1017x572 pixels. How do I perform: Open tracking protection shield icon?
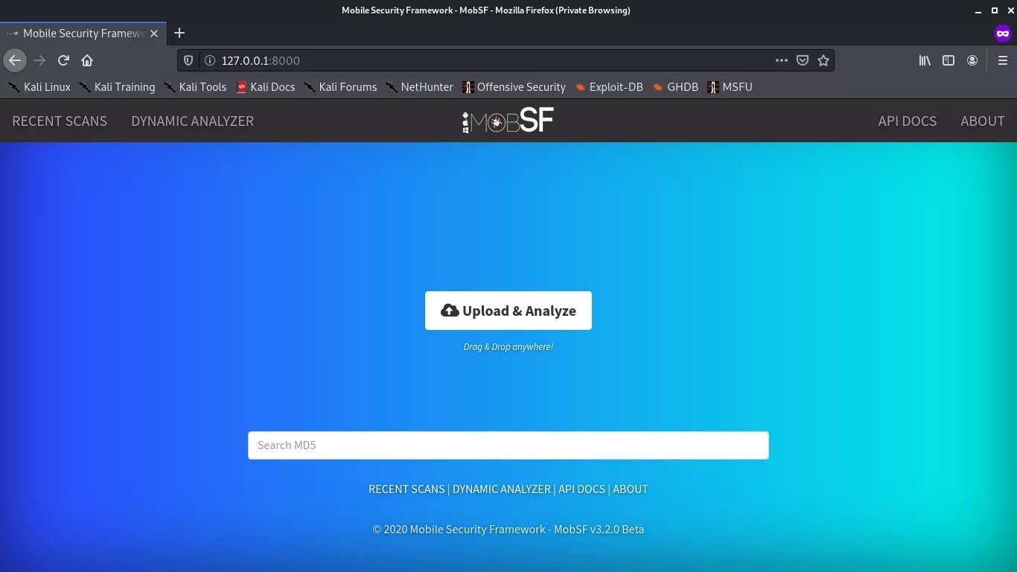click(x=188, y=60)
